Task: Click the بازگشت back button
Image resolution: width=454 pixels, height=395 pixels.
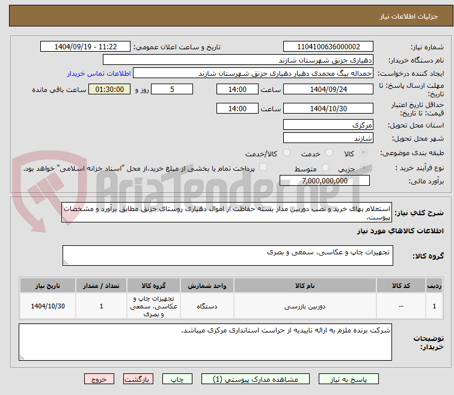Action: [138, 379]
